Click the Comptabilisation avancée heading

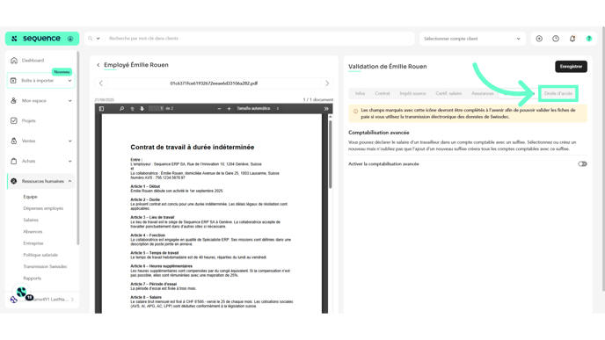coord(378,133)
